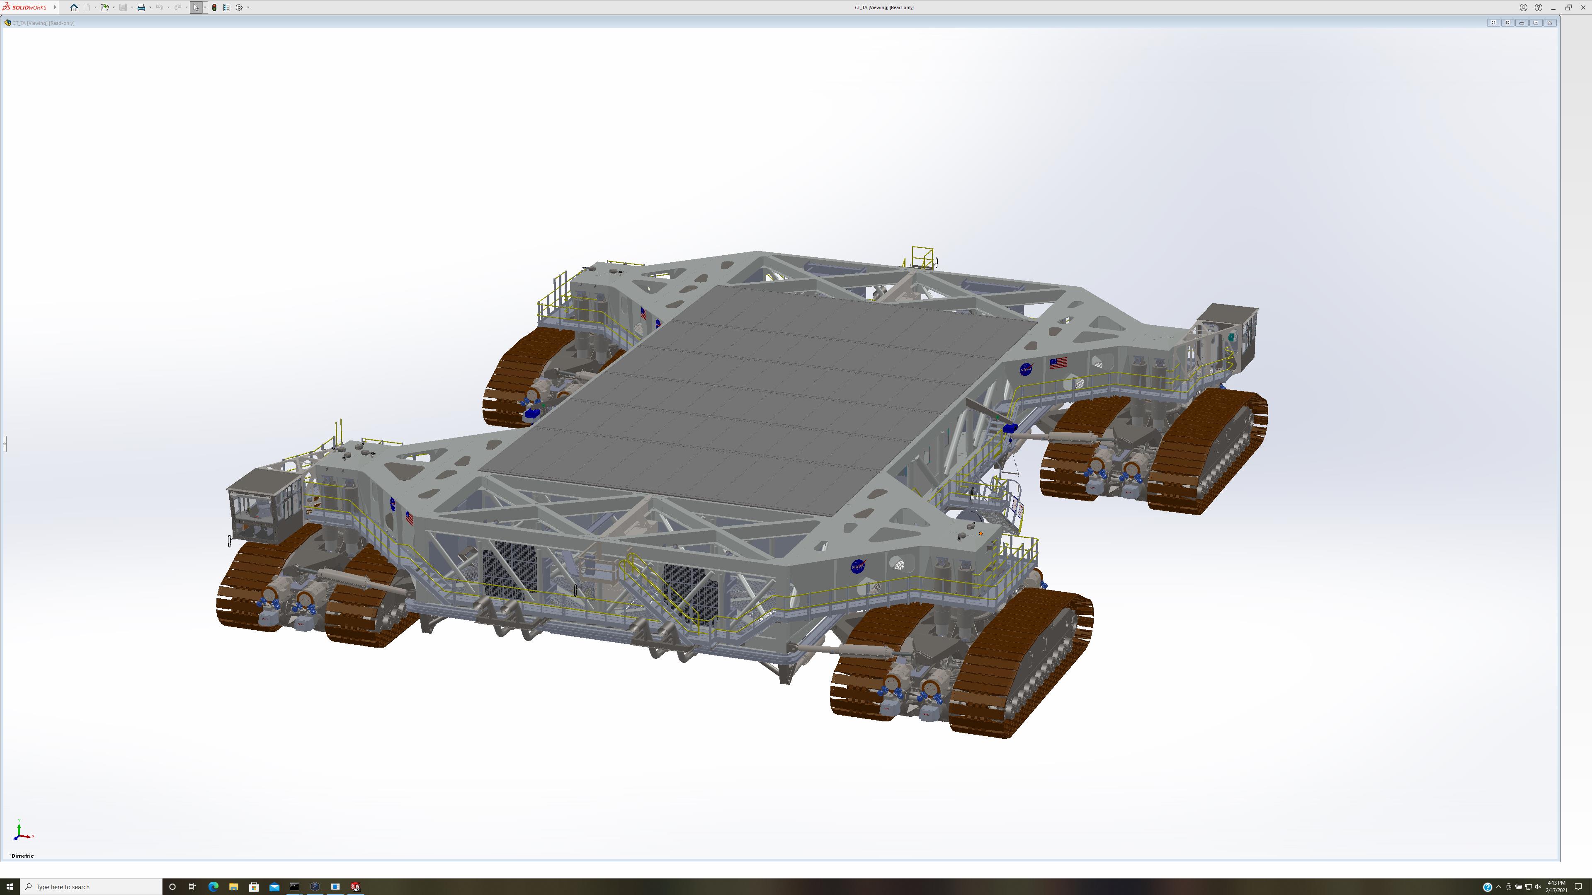Expand the Select tool dropdown arrow
The image size is (1592, 895).
pyautogui.click(x=204, y=7)
